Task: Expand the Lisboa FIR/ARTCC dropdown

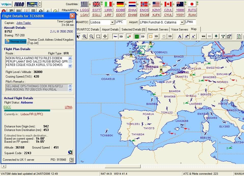Action: point(112,22)
